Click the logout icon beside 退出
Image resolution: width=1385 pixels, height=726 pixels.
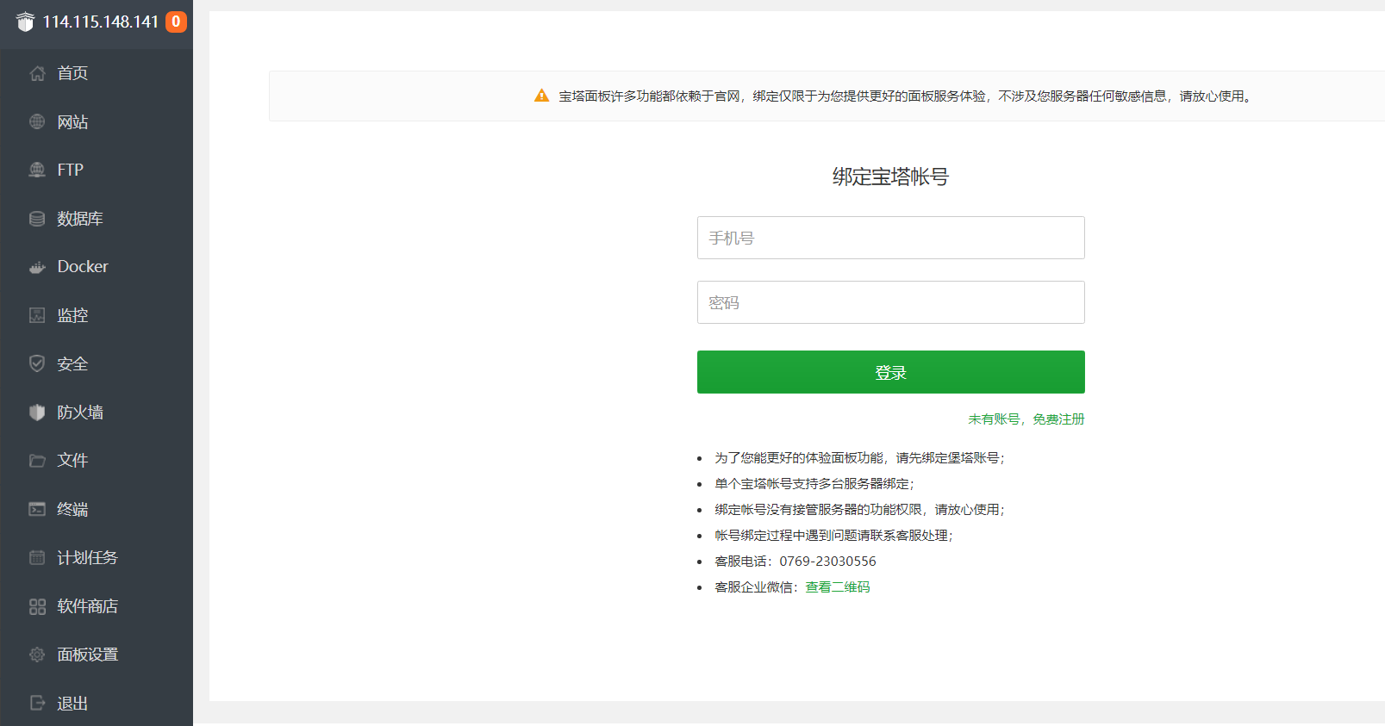point(37,703)
